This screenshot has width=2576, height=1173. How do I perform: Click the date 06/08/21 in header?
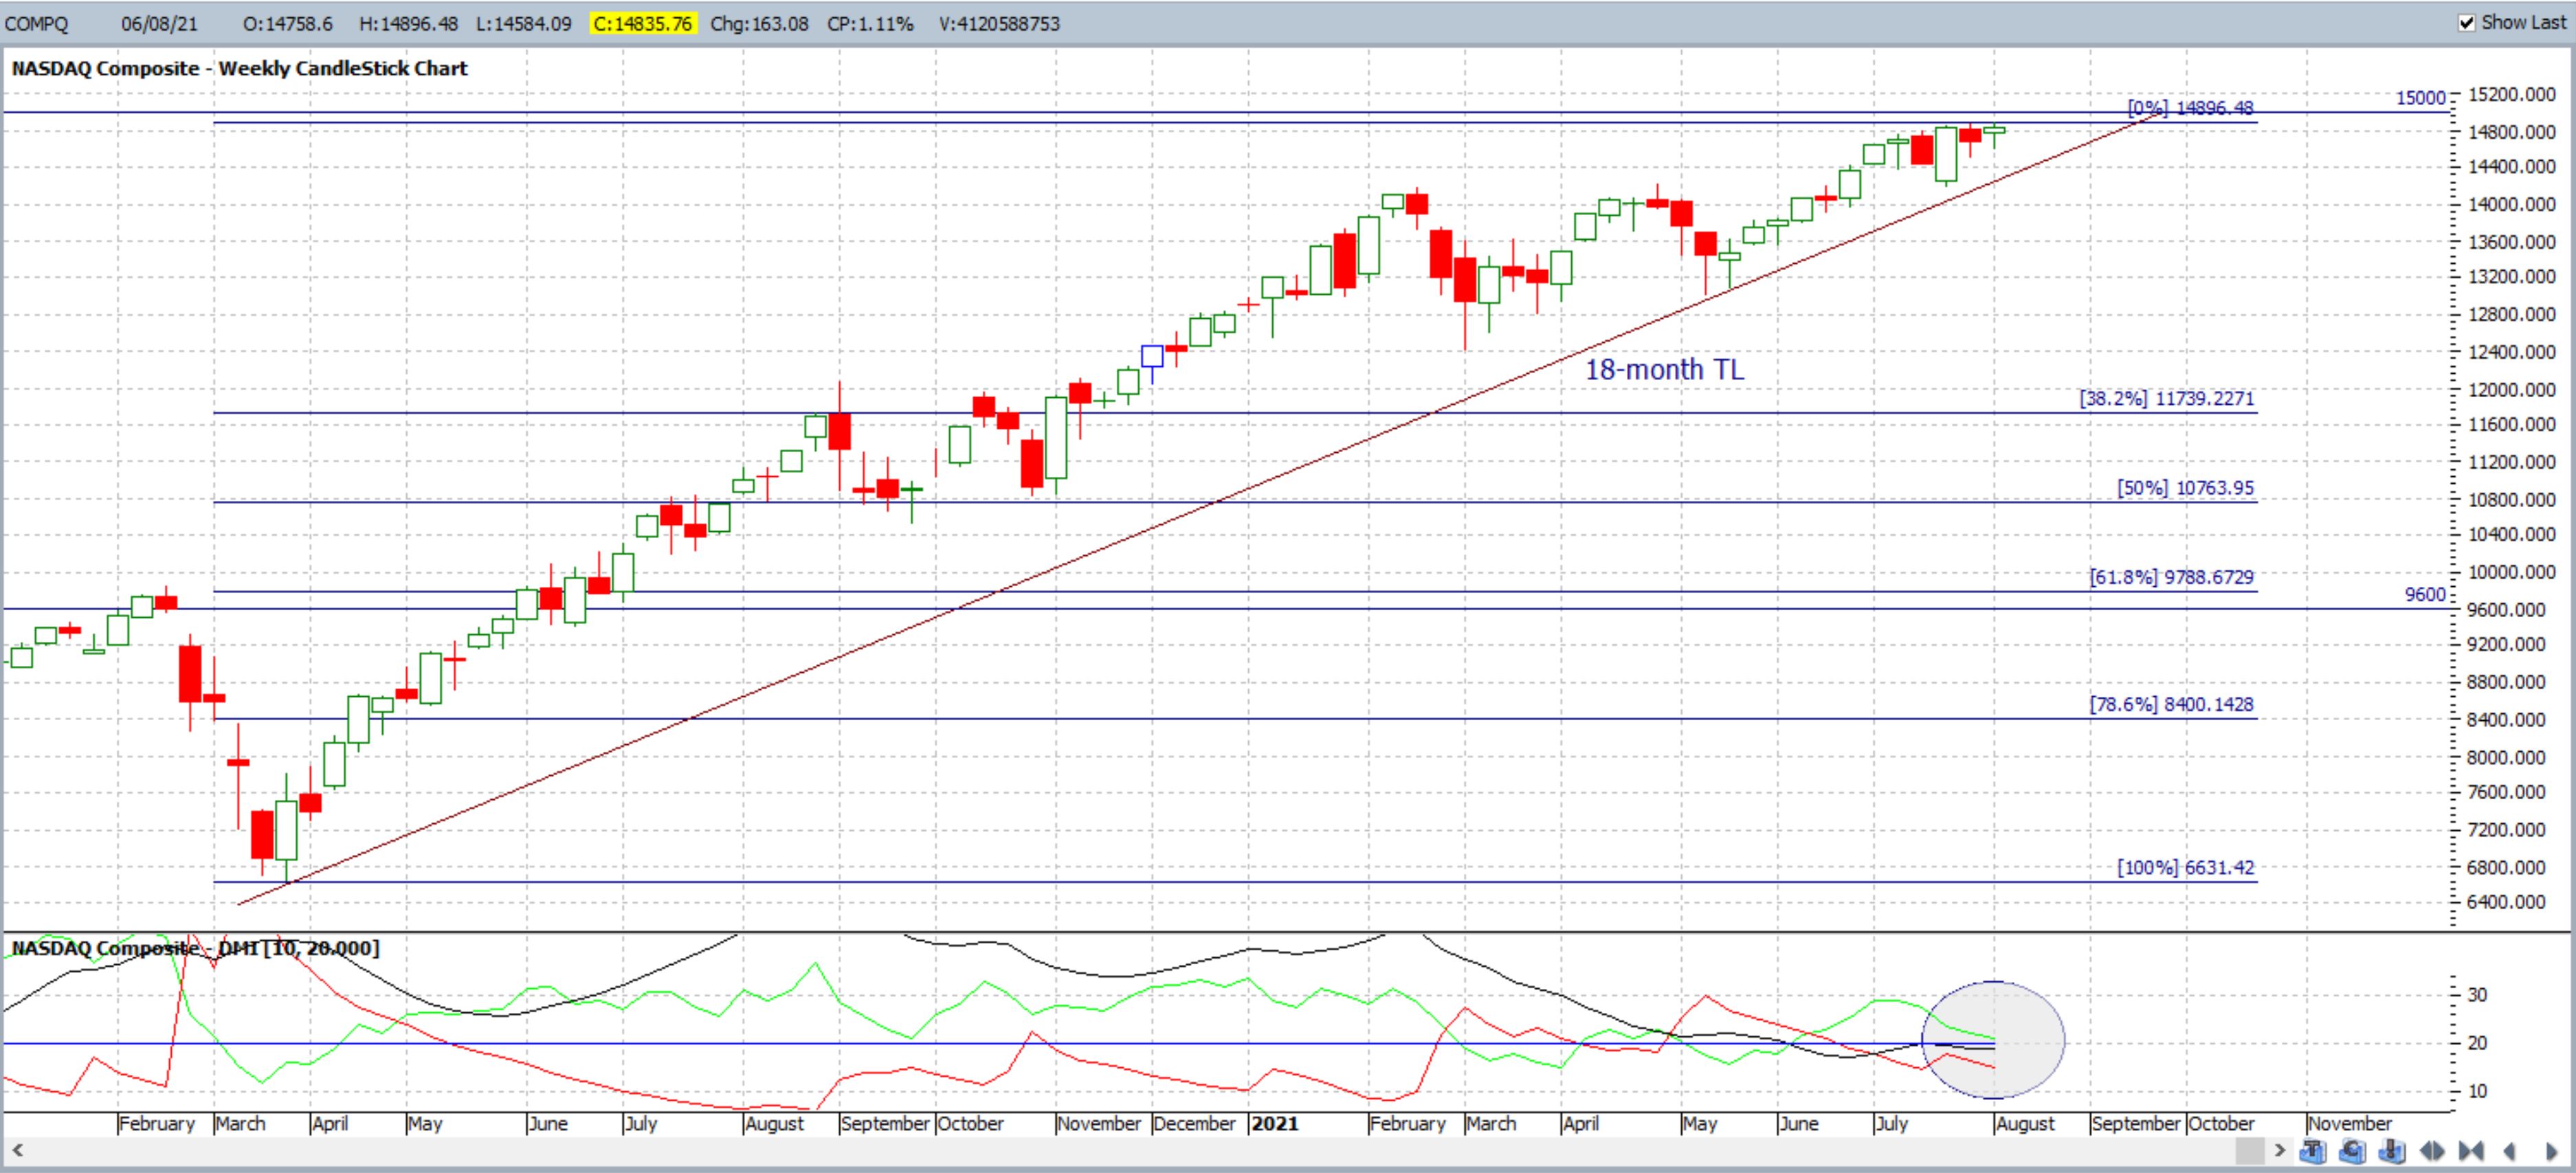click(x=159, y=23)
